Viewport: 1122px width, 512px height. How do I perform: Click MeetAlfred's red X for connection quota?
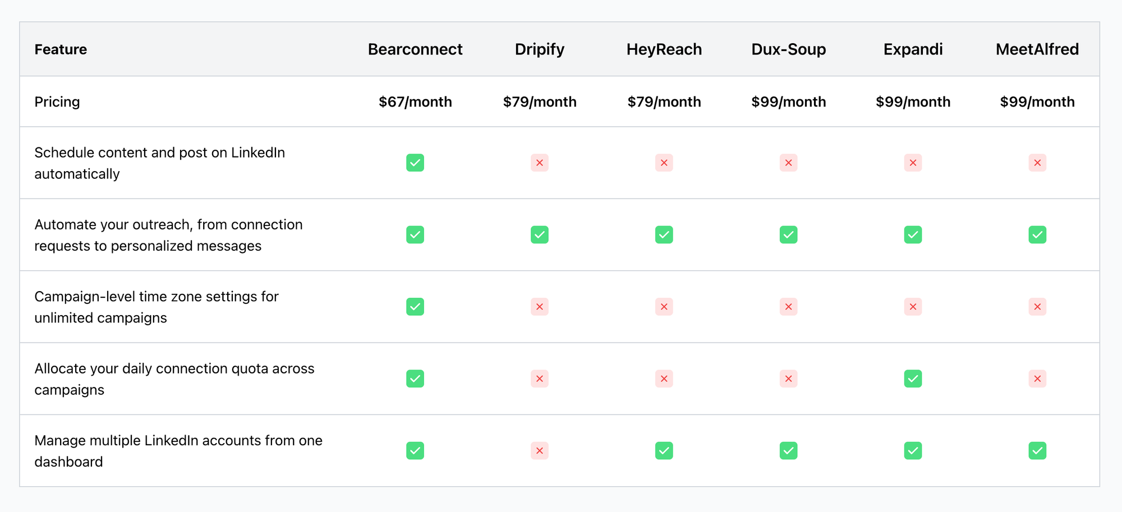coord(1037,379)
